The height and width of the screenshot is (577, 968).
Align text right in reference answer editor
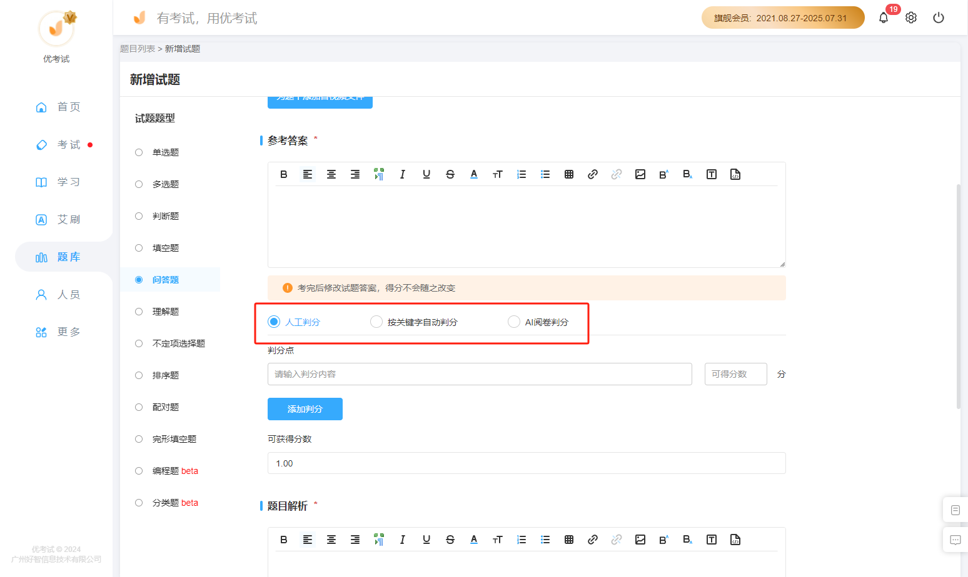[x=355, y=174]
